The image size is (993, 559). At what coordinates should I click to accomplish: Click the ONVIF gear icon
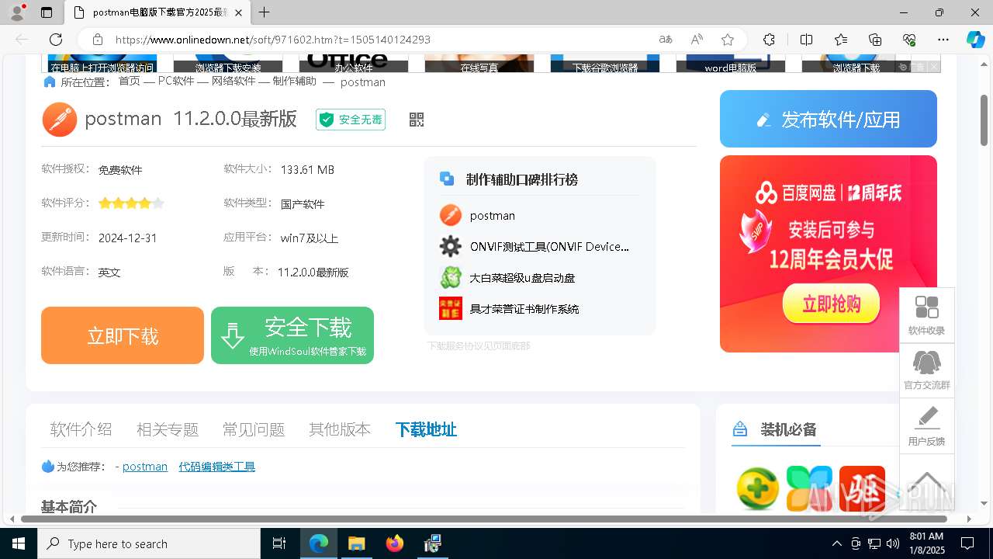tap(450, 246)
